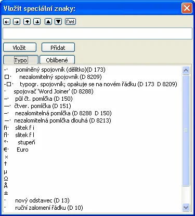
Task: Select the Ångström Å character row
Action: (93, 186)
